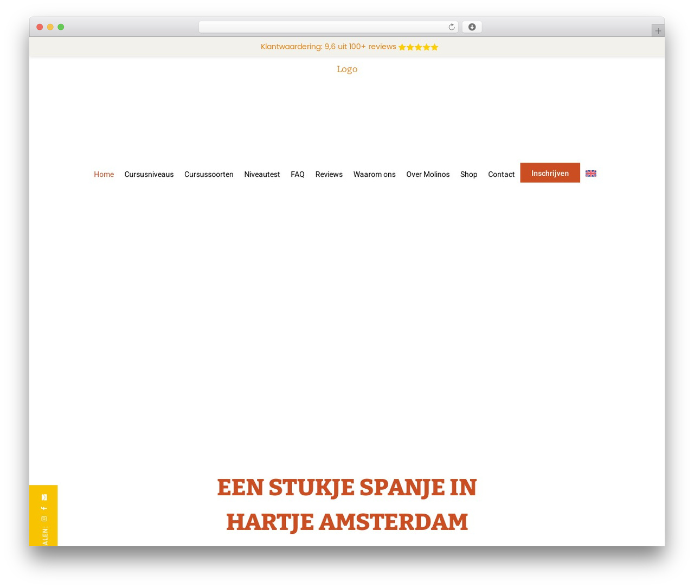Switch language via the UK flag icon
The width and height of the screenshot is (694, 588).
591,174
